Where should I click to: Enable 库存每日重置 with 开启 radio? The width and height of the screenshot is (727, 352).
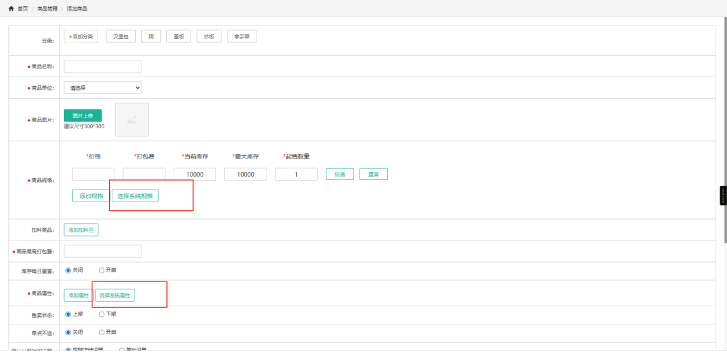102,270
